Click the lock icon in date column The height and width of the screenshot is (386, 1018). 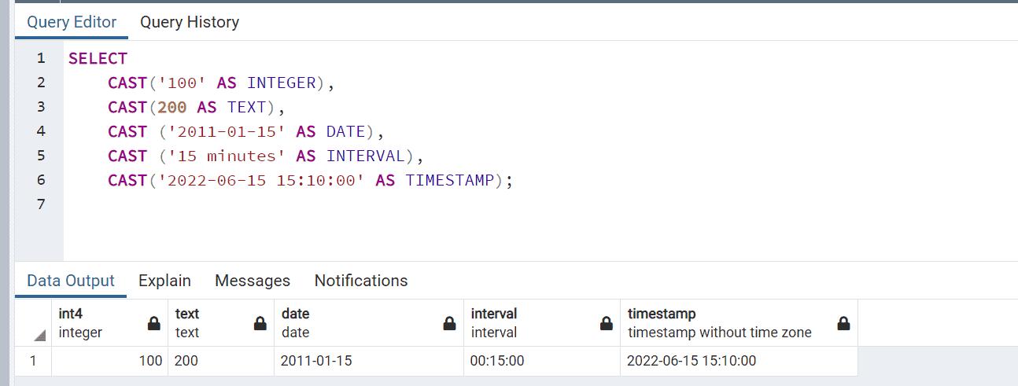pos(449,323)
